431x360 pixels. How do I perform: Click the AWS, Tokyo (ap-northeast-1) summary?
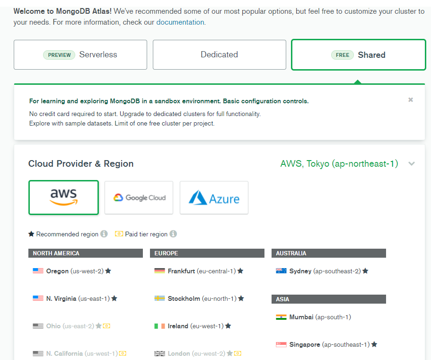tap(339, 164)
